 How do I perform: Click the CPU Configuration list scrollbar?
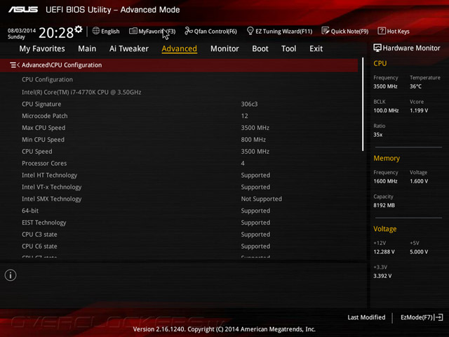click(x=363, y=104)
